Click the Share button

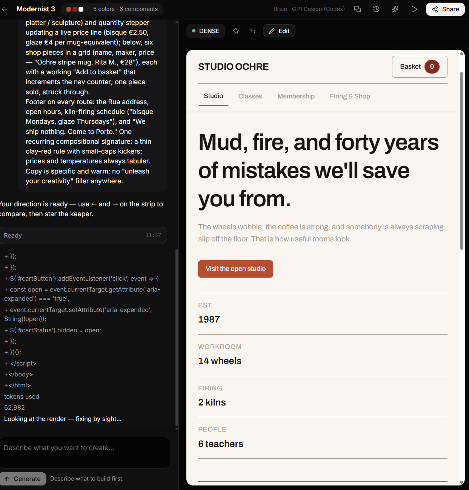point(445,9)
